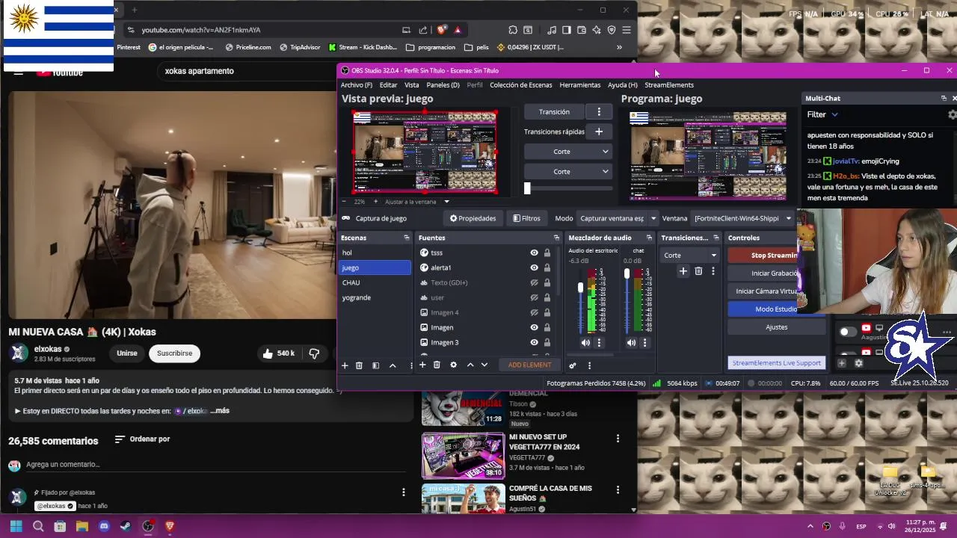Image resolution: width=957 pixels, height=538 pixels.
Task: Click the YouTube Suscribirse button
Action: click(174, 353)
